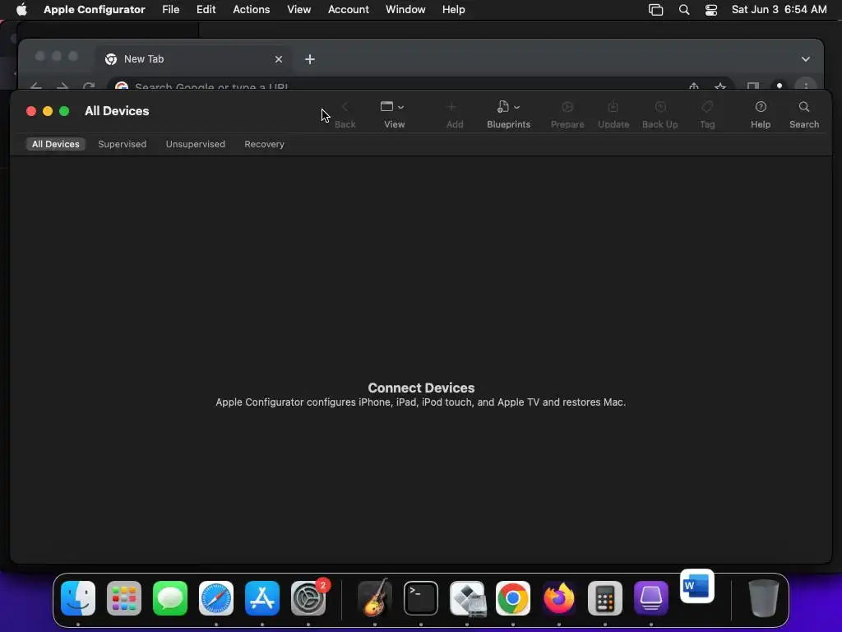Open Firefox from the Dock
The width and height of the screenshot is (842, 632).
tap(559, 598)
